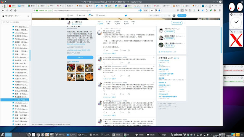The width and height of the screenshot is (244, 137).
Task: Bookmark star icon in the address bar
Action: [x=159, y=10]
